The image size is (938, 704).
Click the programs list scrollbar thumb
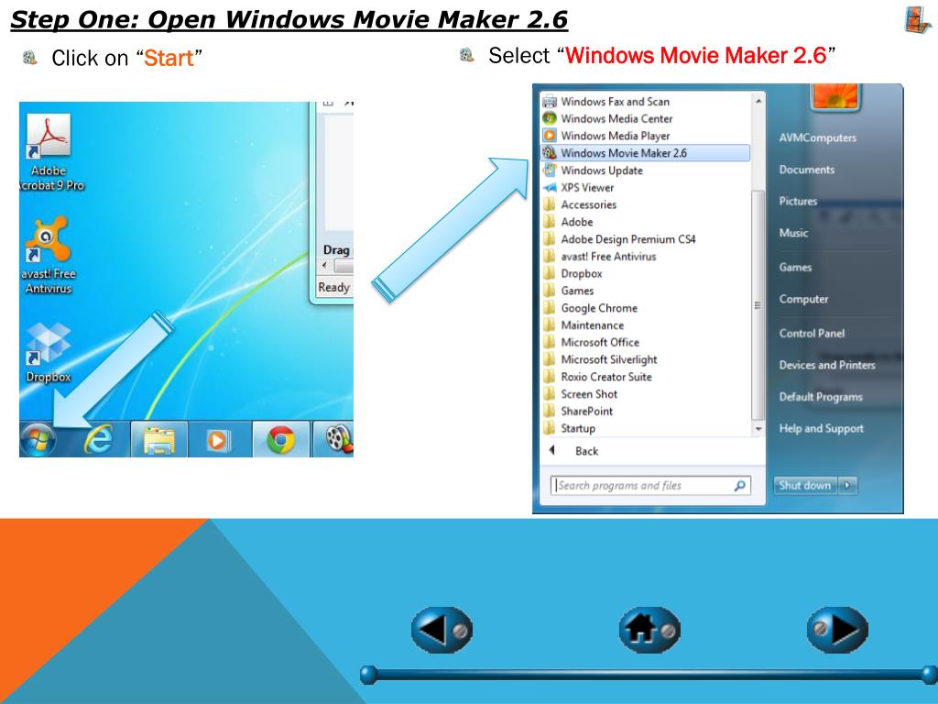click(x=758, y=305)
